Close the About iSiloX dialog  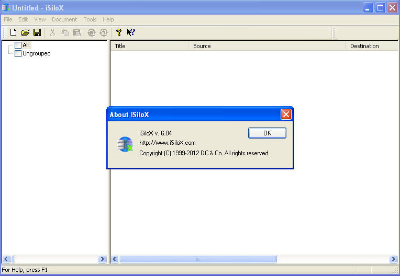286,114
